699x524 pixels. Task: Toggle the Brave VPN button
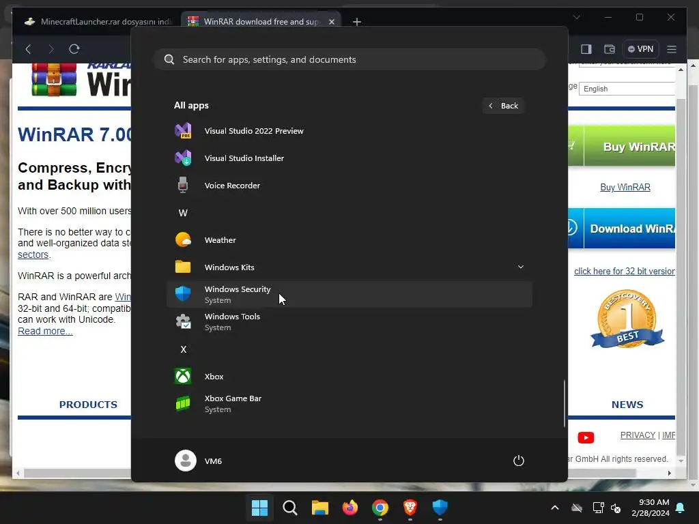tap(640, 49)
